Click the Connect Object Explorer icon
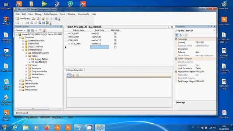This screenshot has width=233, height=131. click(x=28, y=30)
